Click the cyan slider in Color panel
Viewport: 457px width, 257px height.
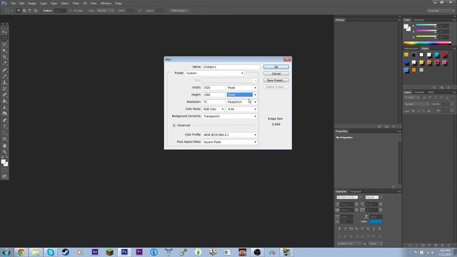click(x=426, y=26)
